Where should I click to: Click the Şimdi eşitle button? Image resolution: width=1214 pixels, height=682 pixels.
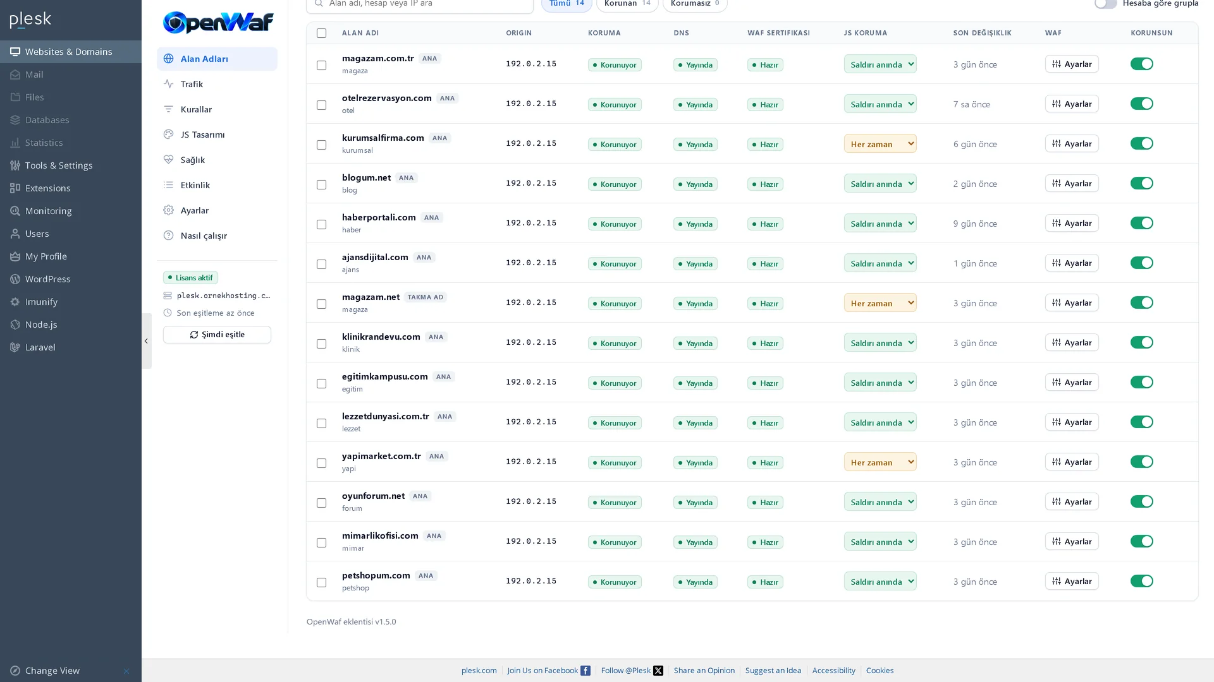(217, 335)
